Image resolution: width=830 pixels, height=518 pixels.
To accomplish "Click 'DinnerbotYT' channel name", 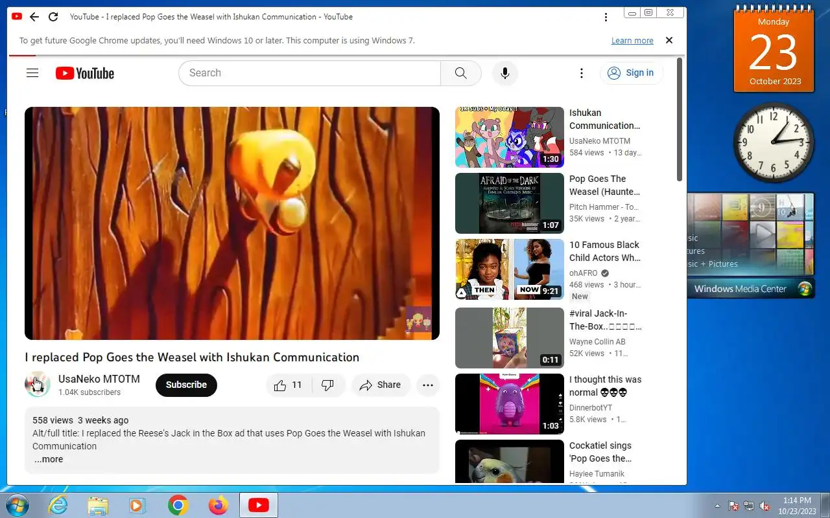I will (x=591, y=408).
